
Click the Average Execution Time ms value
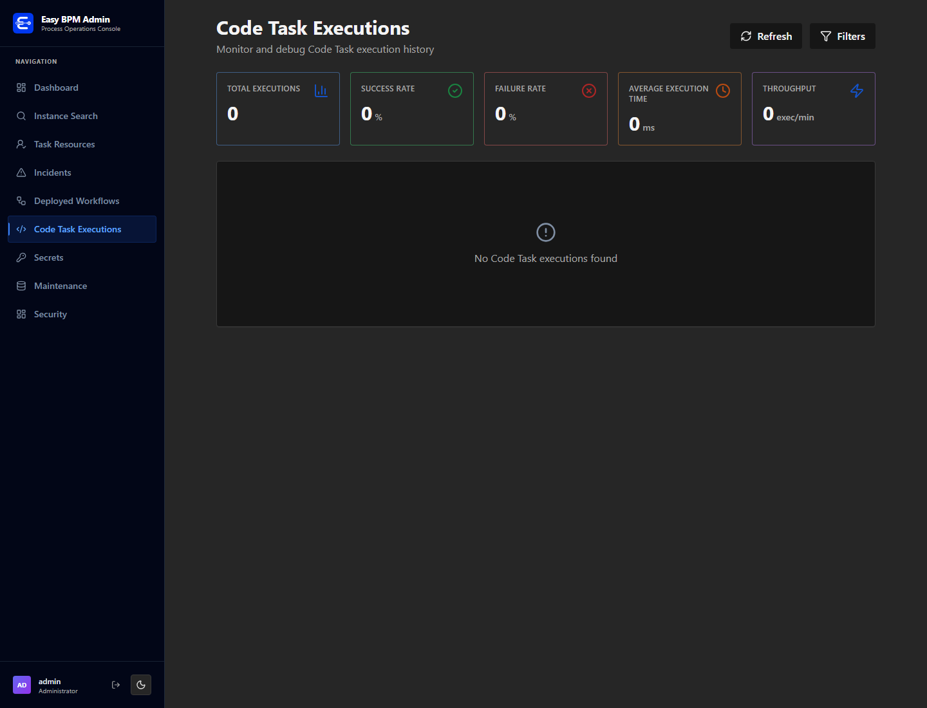tap(642, 125)
